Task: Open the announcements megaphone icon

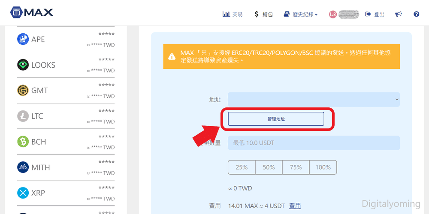Action: point(399,14)
